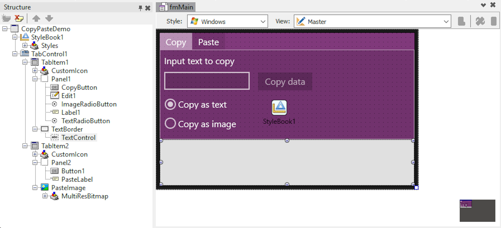
Task: Click the 'Input text to copy' label
Action: (x=199, y=61)
